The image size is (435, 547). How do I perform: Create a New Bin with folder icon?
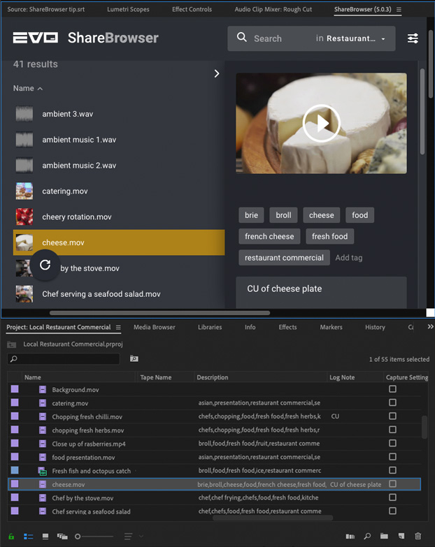click(384, 536)
